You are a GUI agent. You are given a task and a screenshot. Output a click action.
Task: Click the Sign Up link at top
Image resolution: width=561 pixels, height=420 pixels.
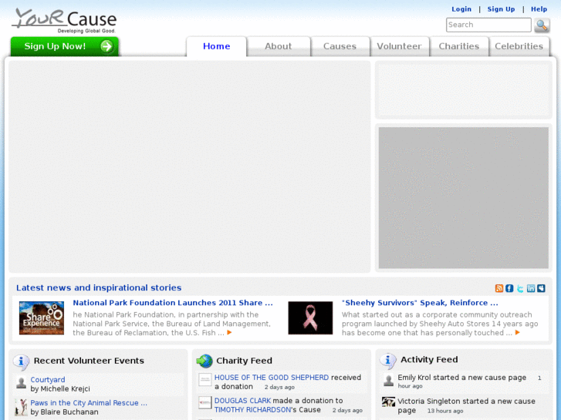coord(501,9)
